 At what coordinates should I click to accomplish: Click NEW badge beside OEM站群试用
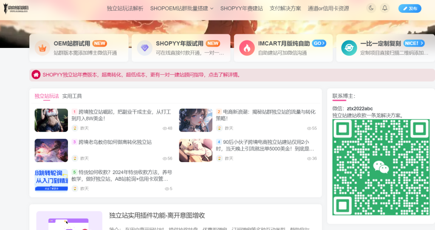99,44
